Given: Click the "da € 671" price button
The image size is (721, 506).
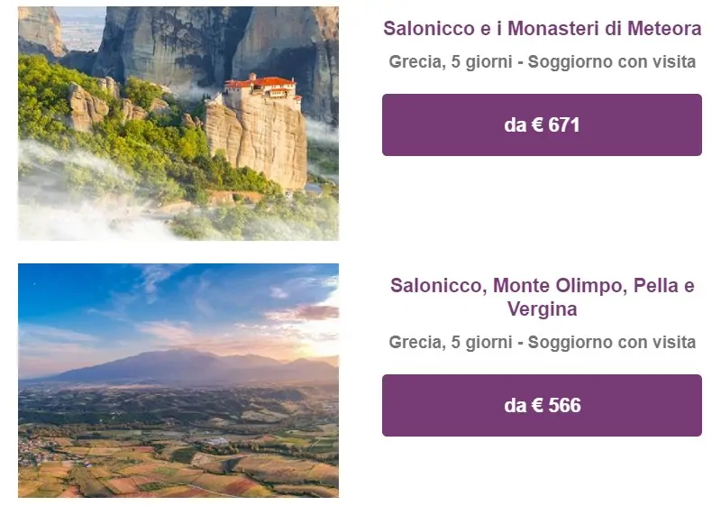Looking at the screenshot, I should click(542, 124).
